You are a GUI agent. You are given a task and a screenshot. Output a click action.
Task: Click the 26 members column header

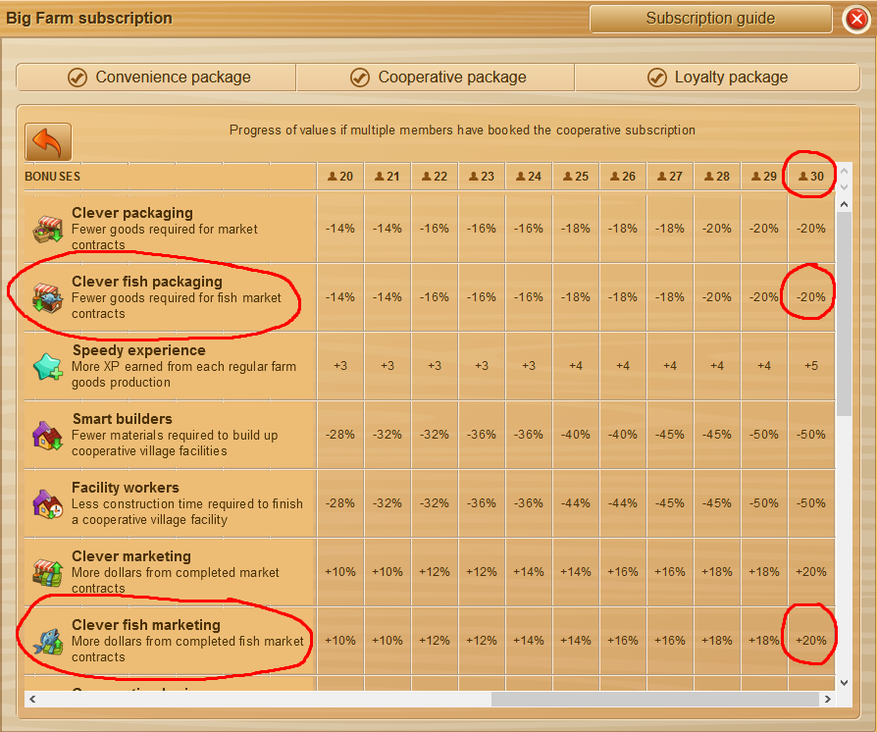(x=623, y=177)
